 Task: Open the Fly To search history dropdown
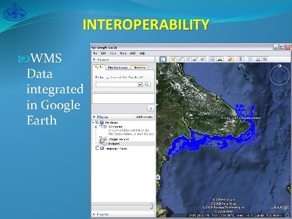point(140,85)
